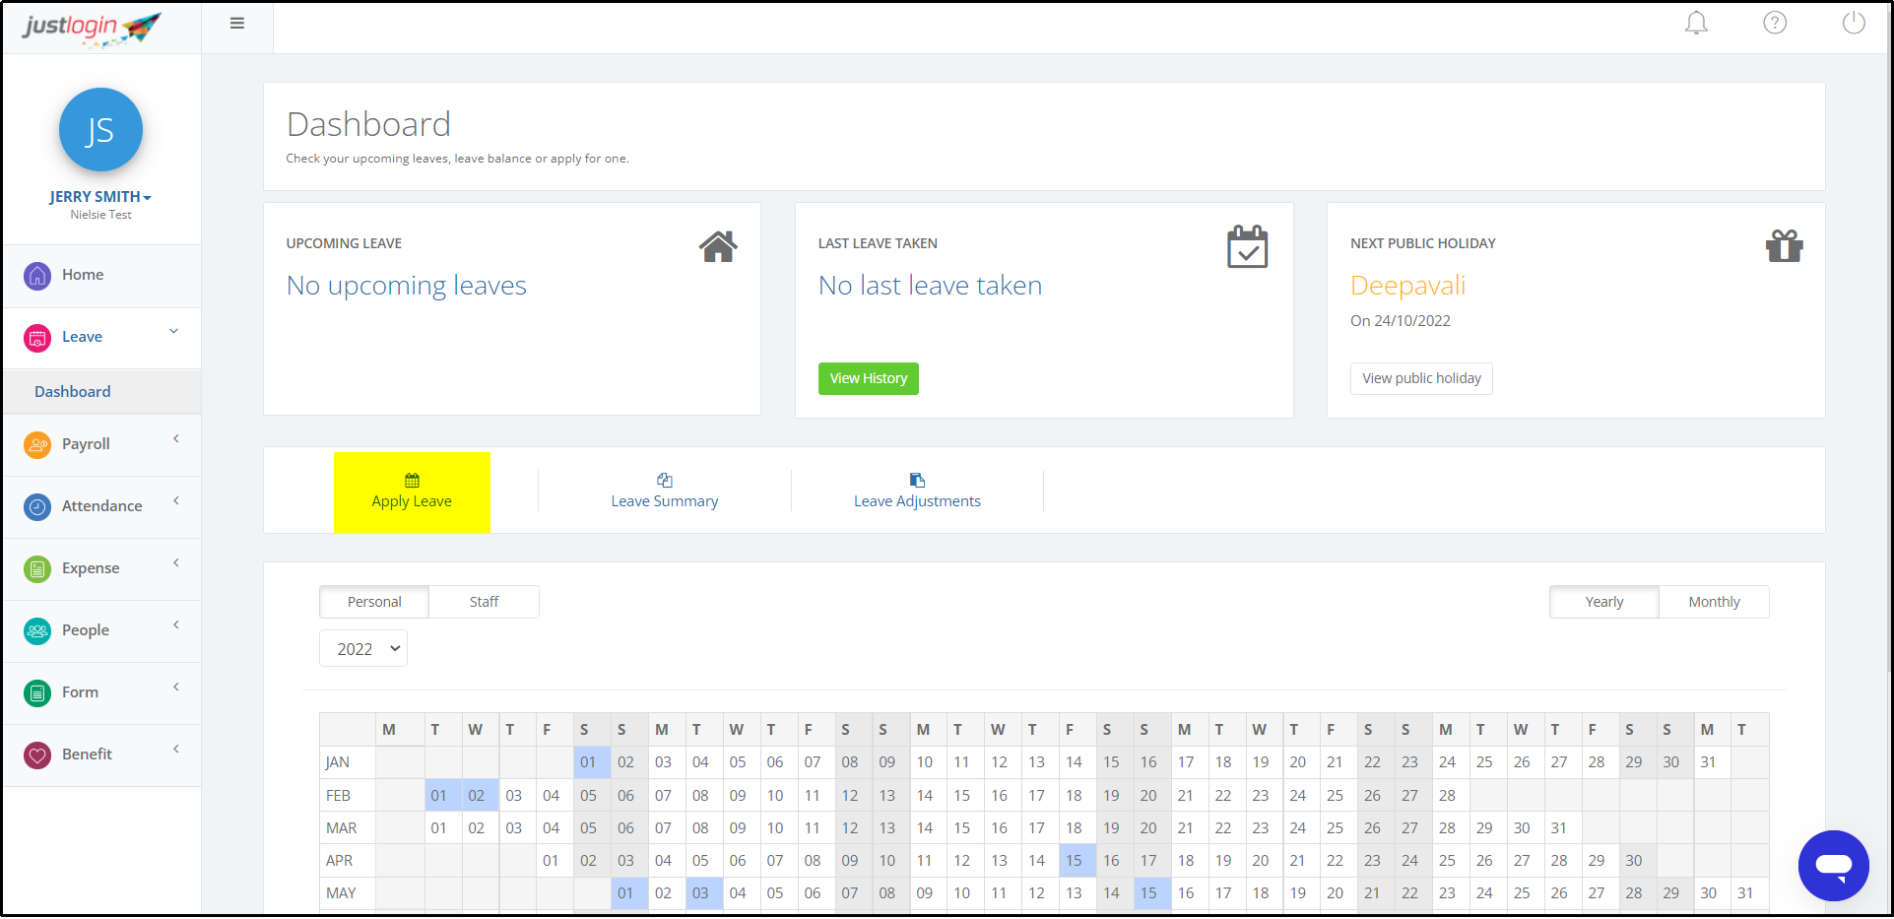Switch the calendar view to Monthly

click(x=1714, y=601)
